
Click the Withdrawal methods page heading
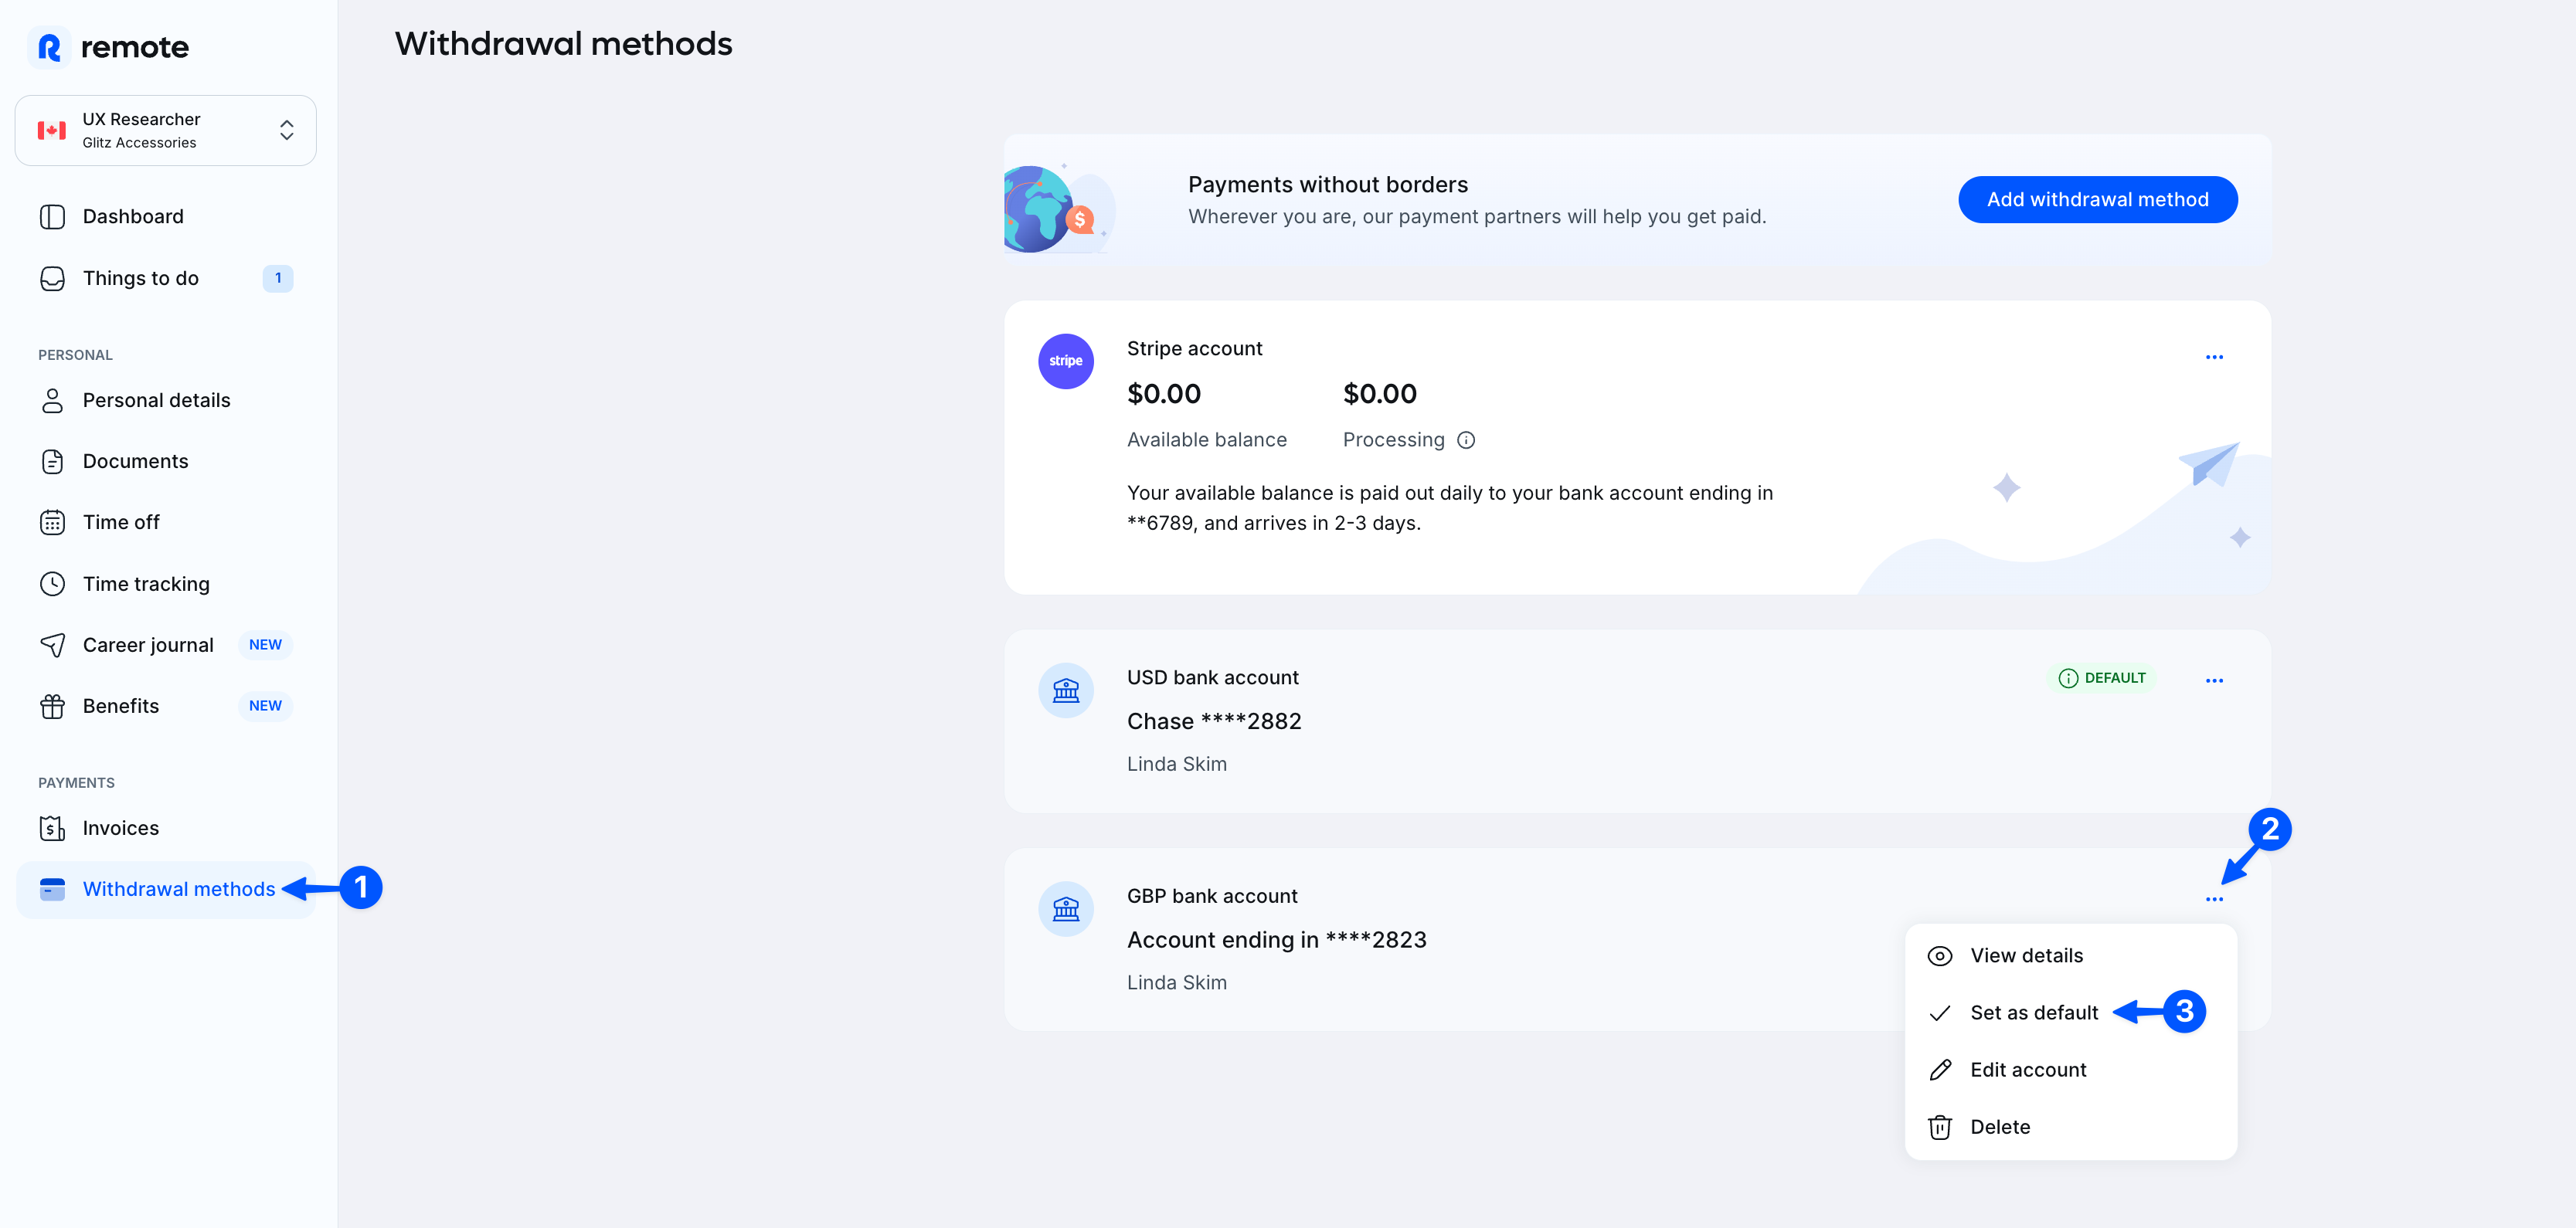[563, 44]
